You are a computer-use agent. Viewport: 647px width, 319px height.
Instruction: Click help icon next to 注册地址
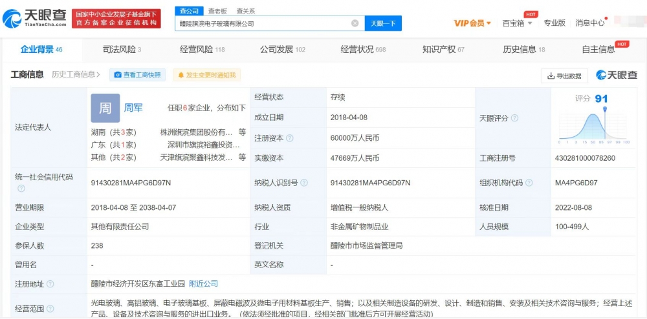[x=50, y=283]
